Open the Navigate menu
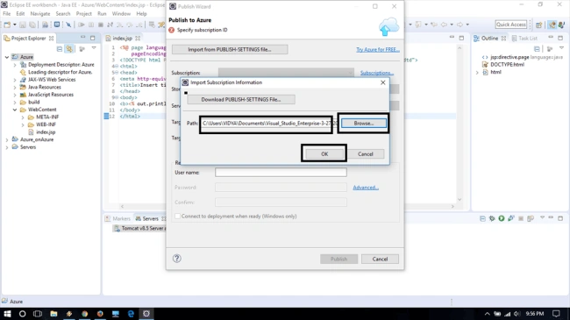The image size is (570, 320). (x=40, y=13)
